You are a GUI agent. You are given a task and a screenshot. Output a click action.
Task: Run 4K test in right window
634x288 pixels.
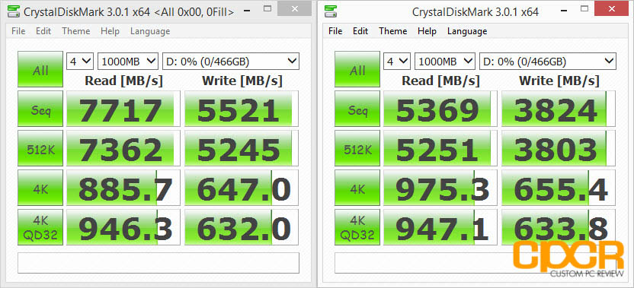[x=357, y=188]
